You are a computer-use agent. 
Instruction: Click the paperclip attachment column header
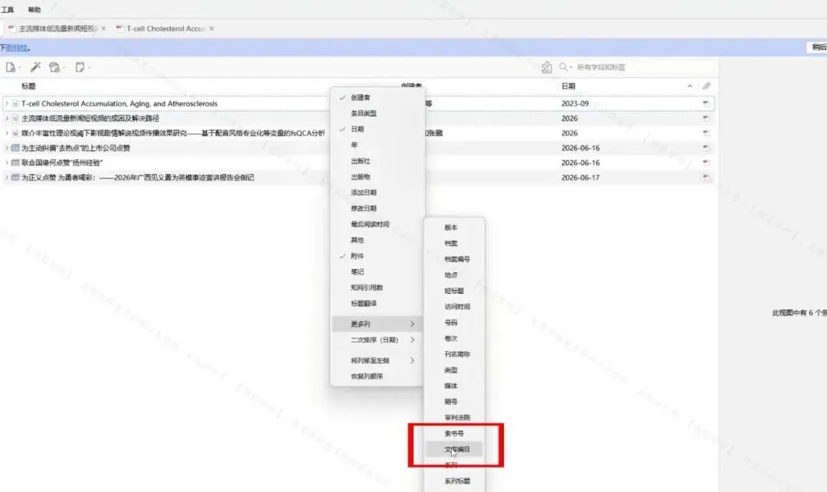706,86
